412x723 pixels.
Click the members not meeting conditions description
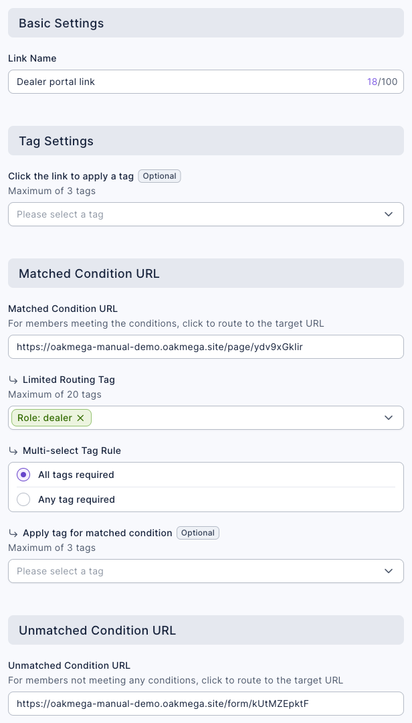pyautogui.click(x=176, y=681)
